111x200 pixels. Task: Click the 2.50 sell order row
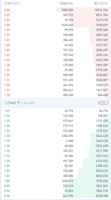click(x=56, y=10)
